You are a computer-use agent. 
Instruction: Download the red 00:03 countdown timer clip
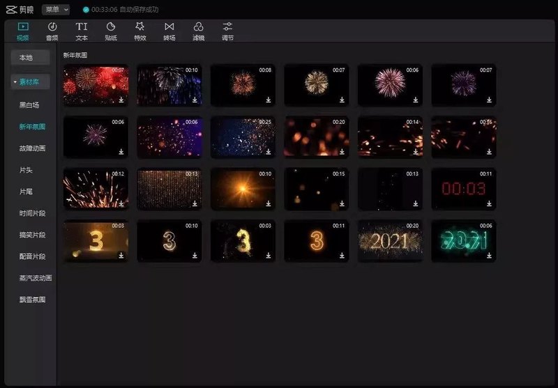pyautogui.click(x=490, y=203)
